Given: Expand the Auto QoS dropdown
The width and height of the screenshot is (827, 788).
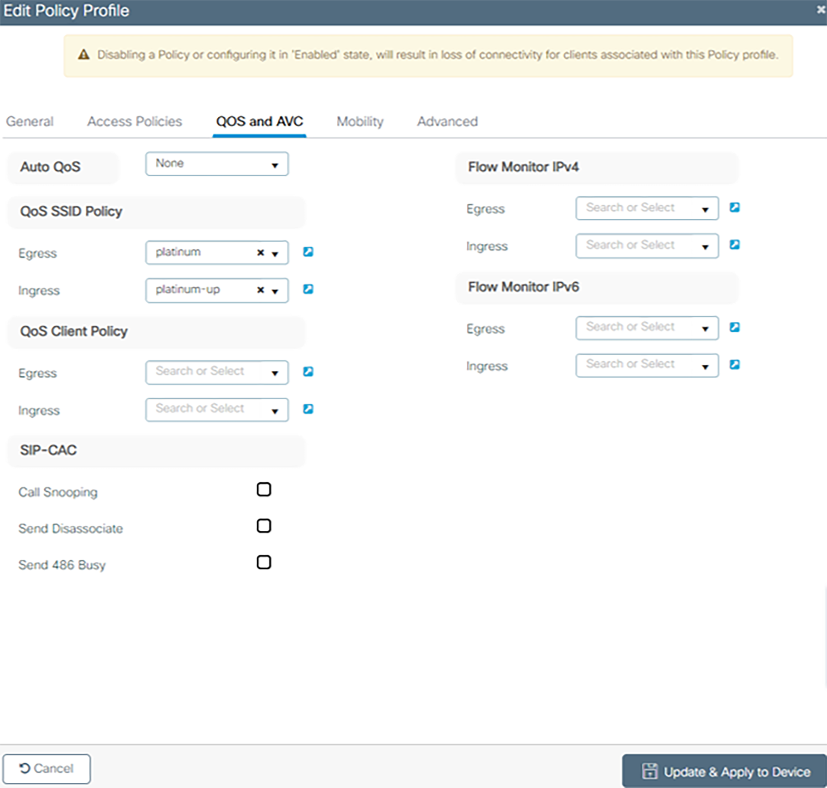Looking at the screenshot, I should click(x=217, y=164).
